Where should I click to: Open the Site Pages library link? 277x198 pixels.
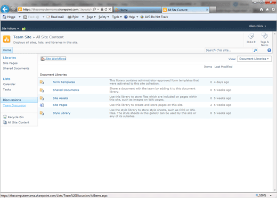pos(60,105)
